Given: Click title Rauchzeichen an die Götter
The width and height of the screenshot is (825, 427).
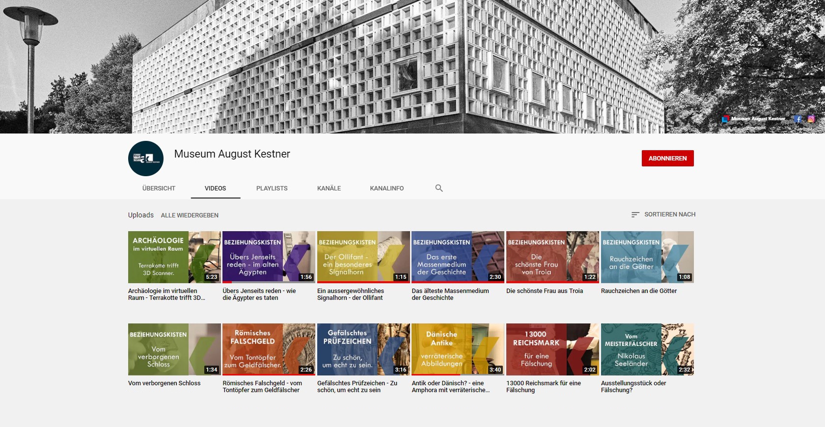Looking at the screenshot, I should [x=639, y=291].
